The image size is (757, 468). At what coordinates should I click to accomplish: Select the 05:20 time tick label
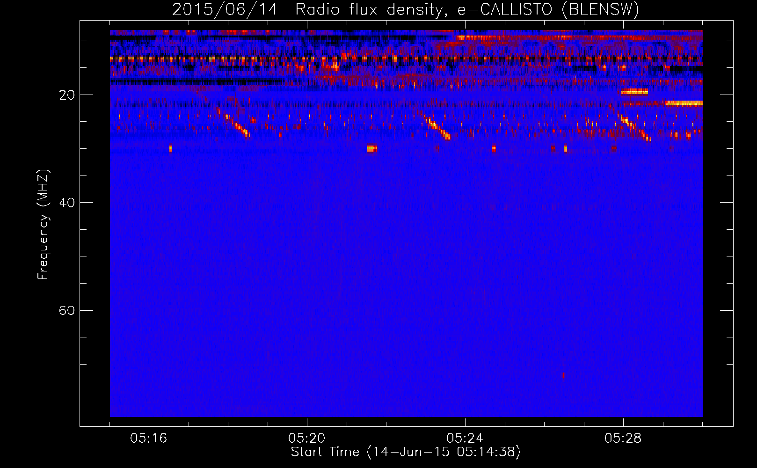(x=307, y=439)
